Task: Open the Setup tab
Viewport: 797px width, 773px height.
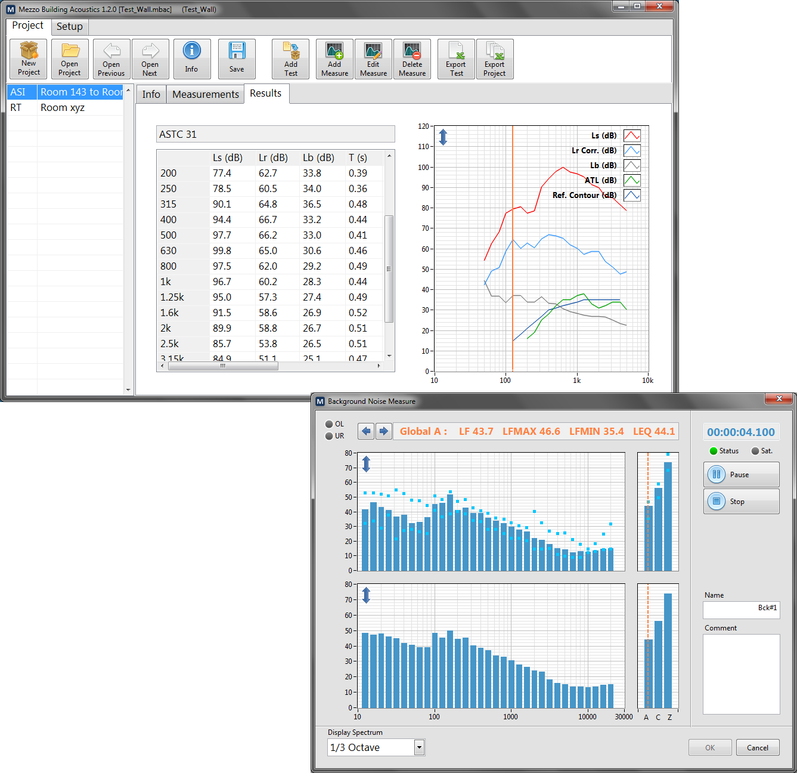Action: (x=70, y=26)
